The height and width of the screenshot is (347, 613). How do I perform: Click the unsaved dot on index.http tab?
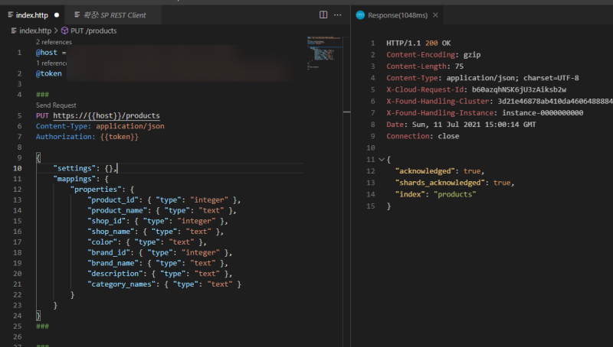[x=57, y=15]
